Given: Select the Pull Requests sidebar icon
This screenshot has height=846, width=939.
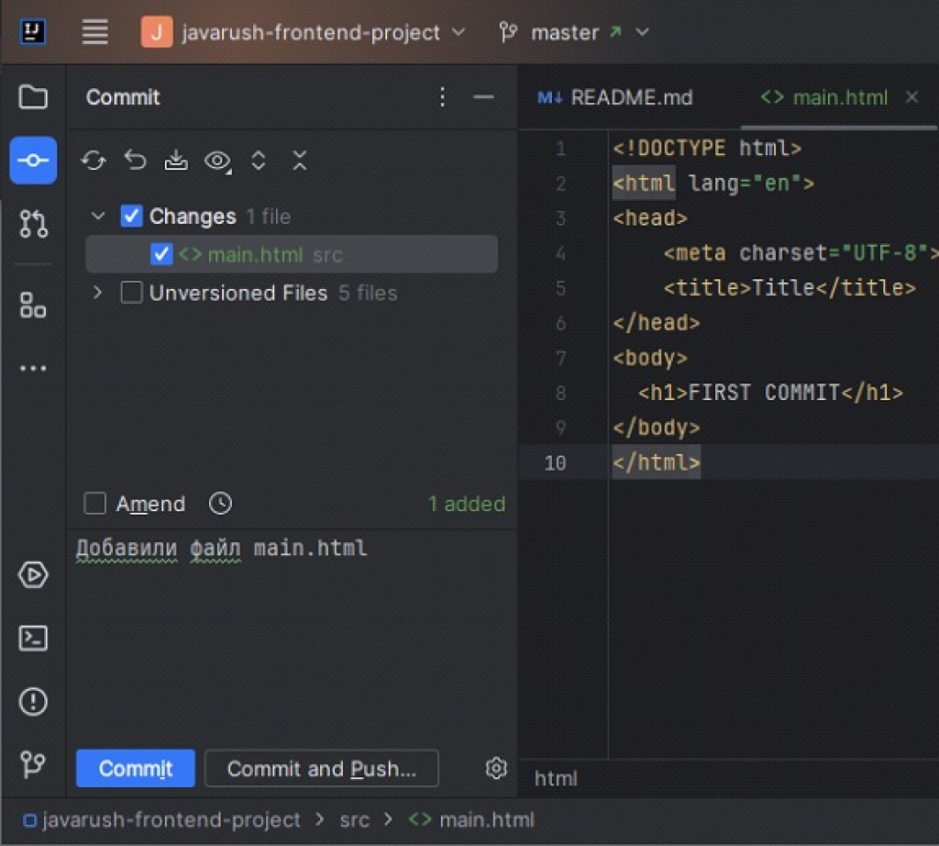Looking at the screenshot, I should click(33, 224).
